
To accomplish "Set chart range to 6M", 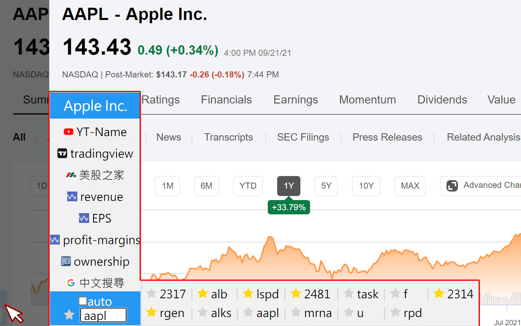I will pos(206,186).
